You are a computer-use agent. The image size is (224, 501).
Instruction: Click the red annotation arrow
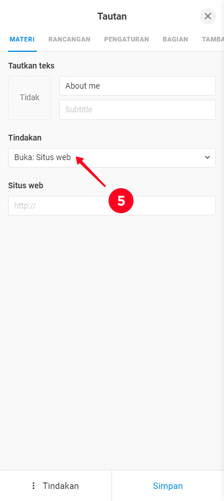pyautogui.click(x=91, y=171)
